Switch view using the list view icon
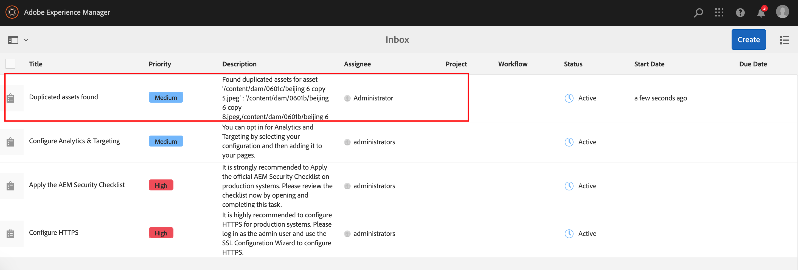The image size is (798, 270). pos(784,40)
